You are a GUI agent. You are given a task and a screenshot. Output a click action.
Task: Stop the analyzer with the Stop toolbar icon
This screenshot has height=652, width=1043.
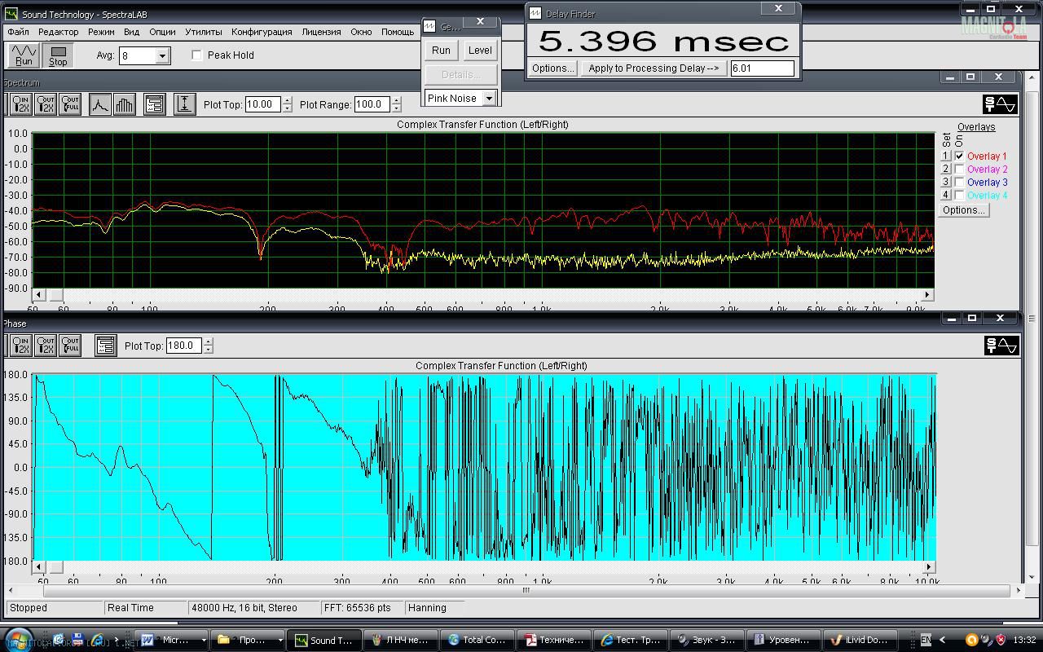click(58, 55)
